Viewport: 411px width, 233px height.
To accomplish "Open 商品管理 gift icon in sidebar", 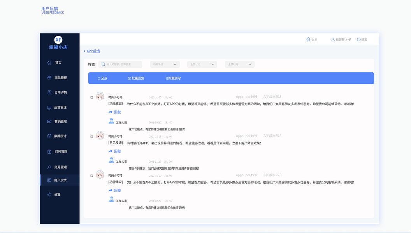I will (49, 78).
